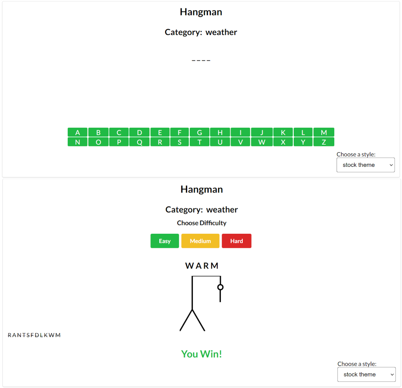
Task: Choose the yellow Medium difficulty button
Action: click(x=200, y=241)
